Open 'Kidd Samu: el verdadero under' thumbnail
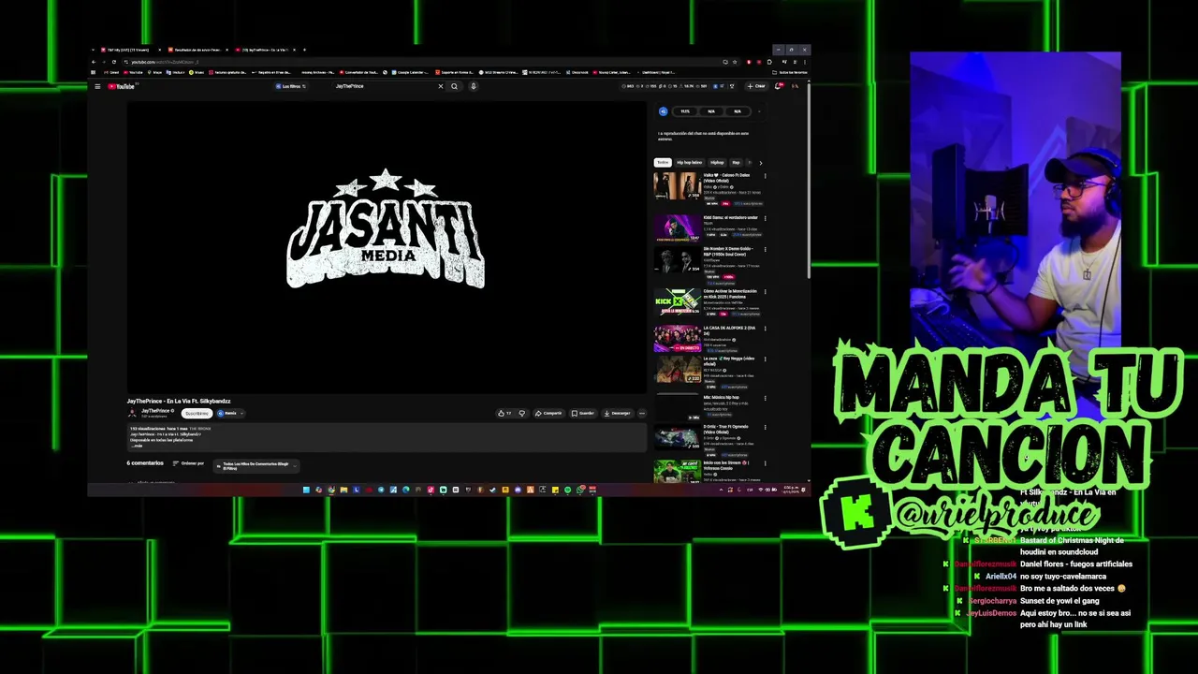This screenshot has height=674, width=1198. click(677, 228)
